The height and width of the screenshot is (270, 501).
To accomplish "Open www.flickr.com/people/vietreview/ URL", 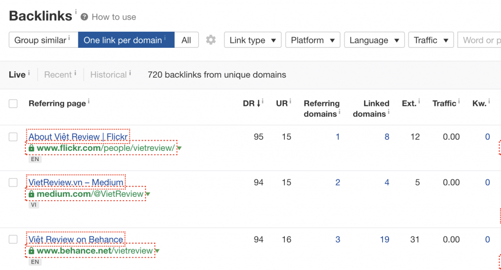I will coord(106,148).
